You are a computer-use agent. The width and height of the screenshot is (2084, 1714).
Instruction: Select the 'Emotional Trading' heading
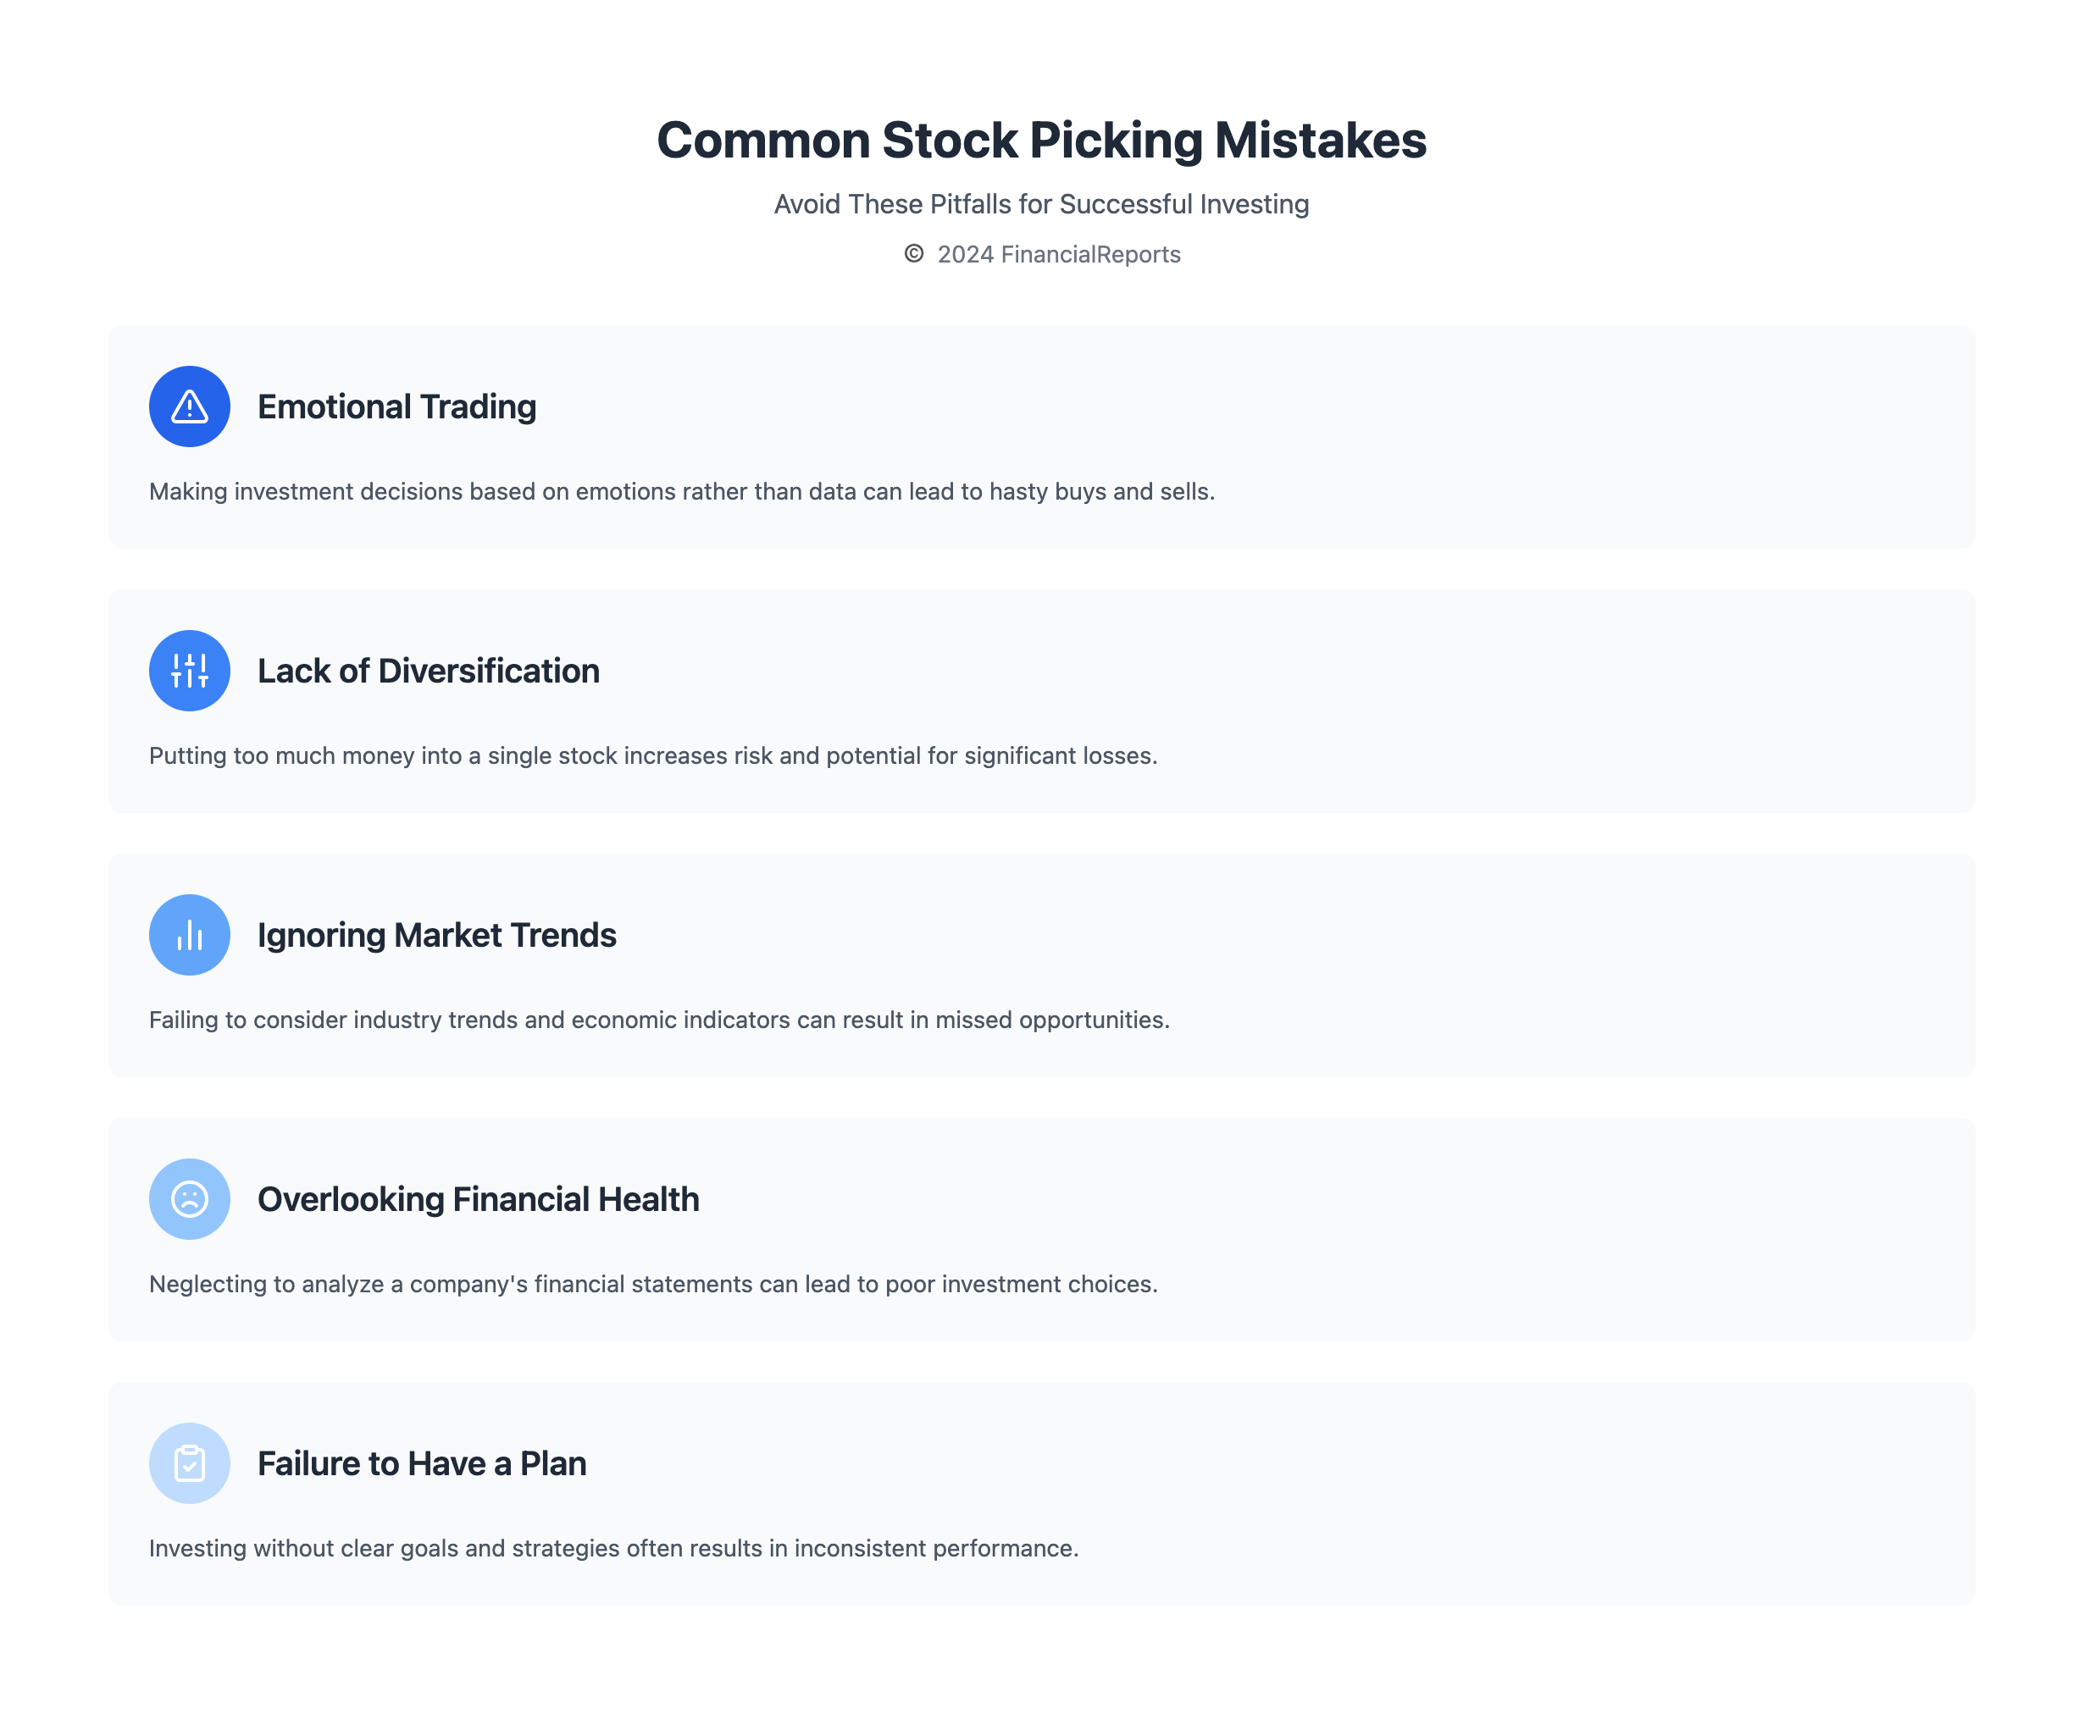pos(396,406)
